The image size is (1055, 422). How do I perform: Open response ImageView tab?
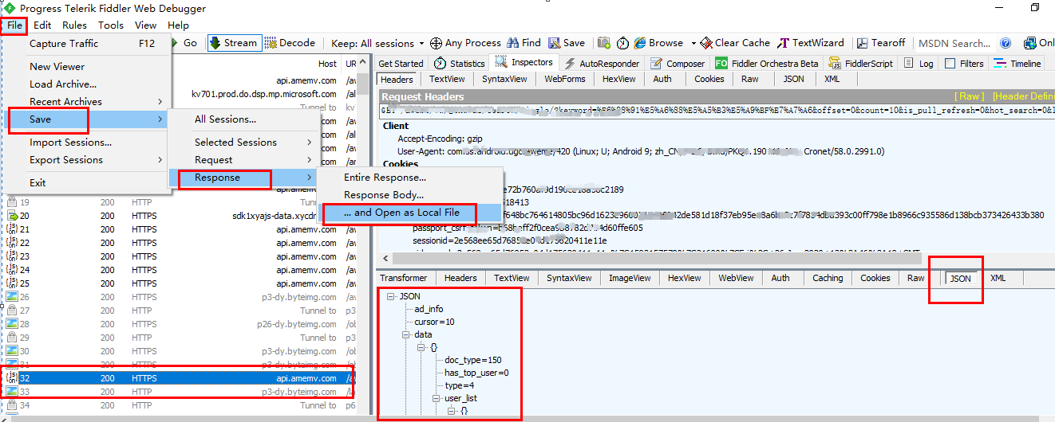coord(630,278)
